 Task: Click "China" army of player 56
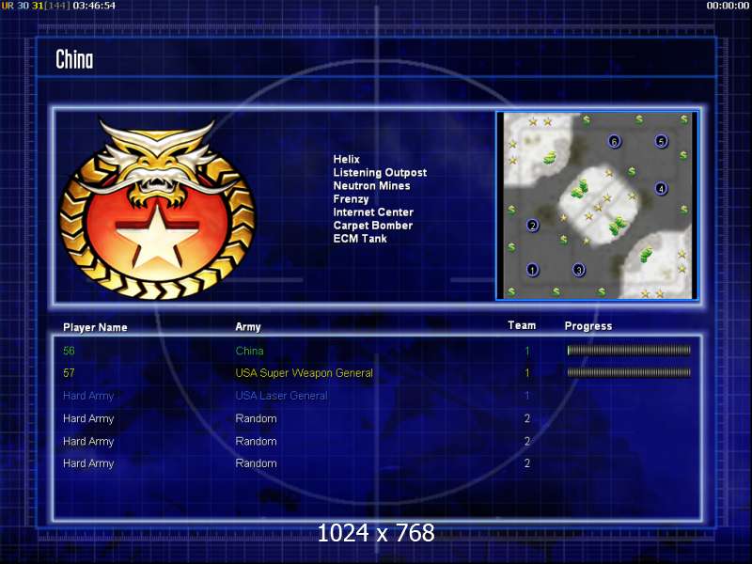[x=249, y=351]
